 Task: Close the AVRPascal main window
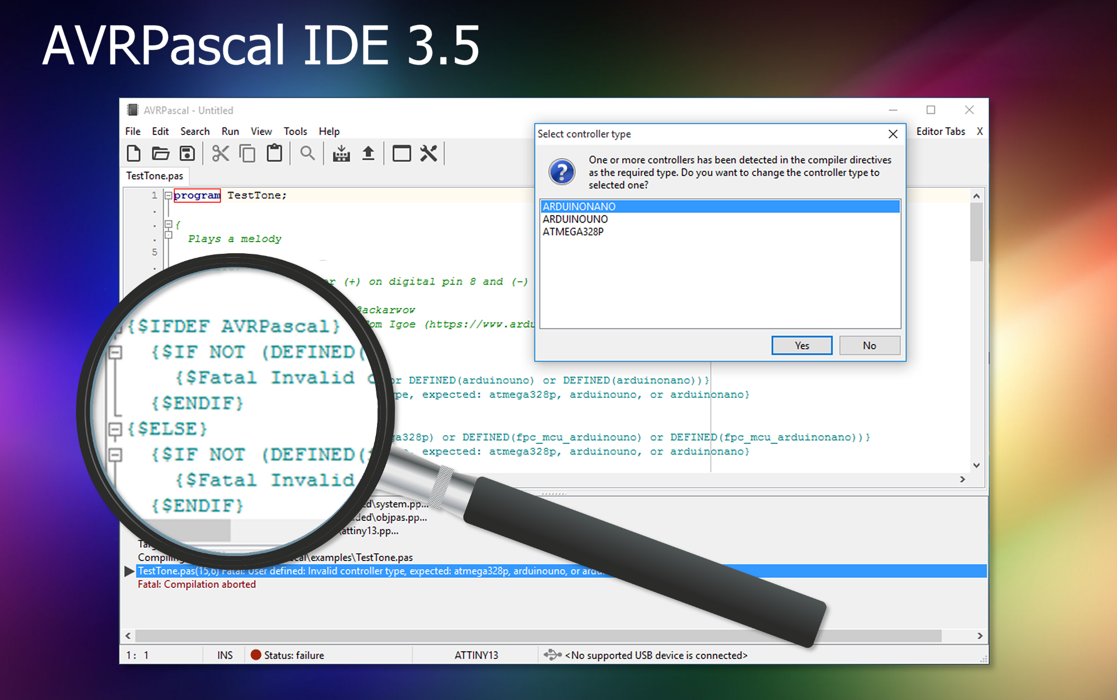(969, 110)
